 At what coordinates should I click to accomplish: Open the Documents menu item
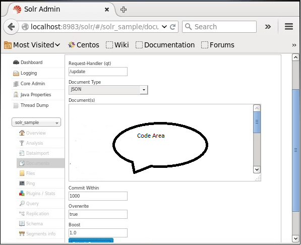pos(40,163)
